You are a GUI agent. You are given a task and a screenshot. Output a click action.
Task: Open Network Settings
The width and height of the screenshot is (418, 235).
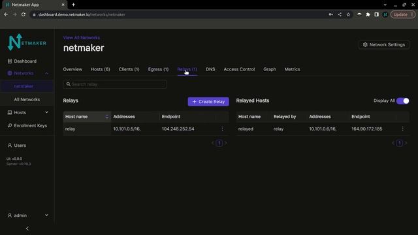click(384, 45)
